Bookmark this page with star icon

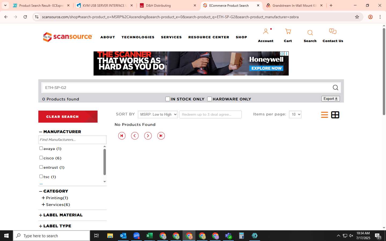coord(357,17)
